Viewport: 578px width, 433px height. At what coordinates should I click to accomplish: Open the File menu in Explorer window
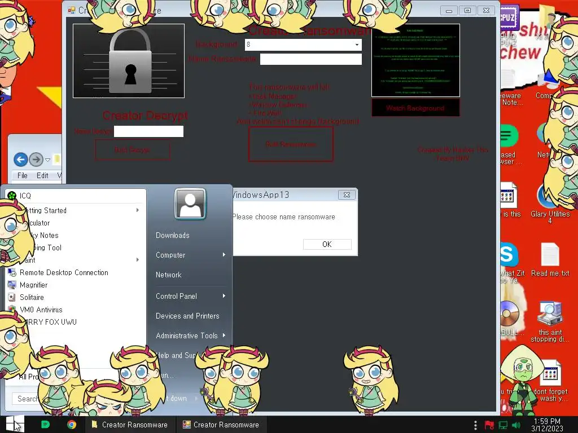click(22, 176)
